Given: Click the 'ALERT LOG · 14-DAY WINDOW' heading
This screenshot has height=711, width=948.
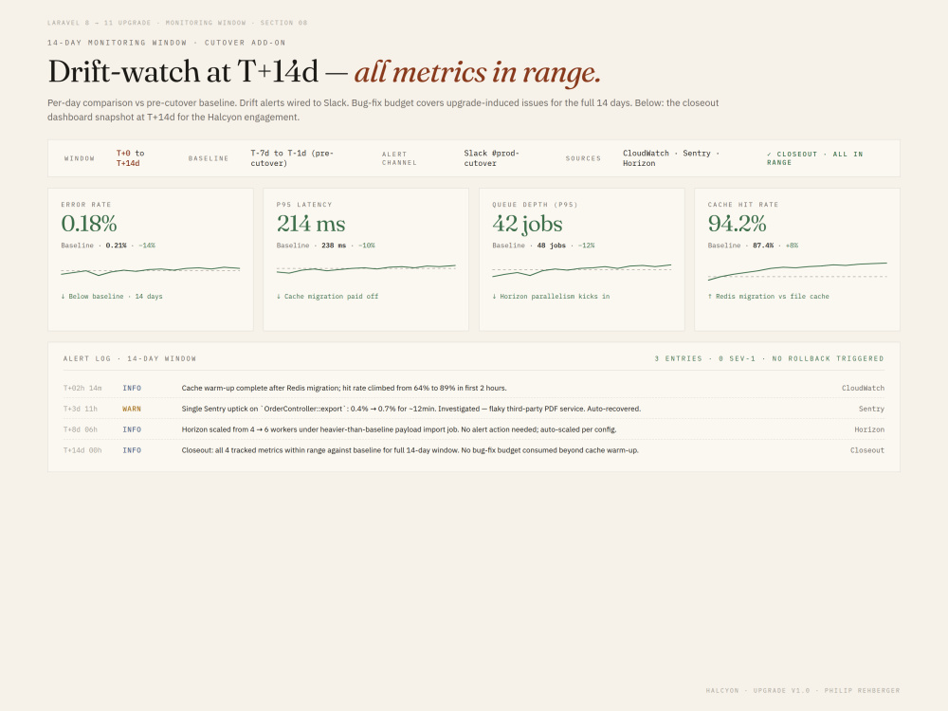Looking at the screenshot, I should pos(130,358).
